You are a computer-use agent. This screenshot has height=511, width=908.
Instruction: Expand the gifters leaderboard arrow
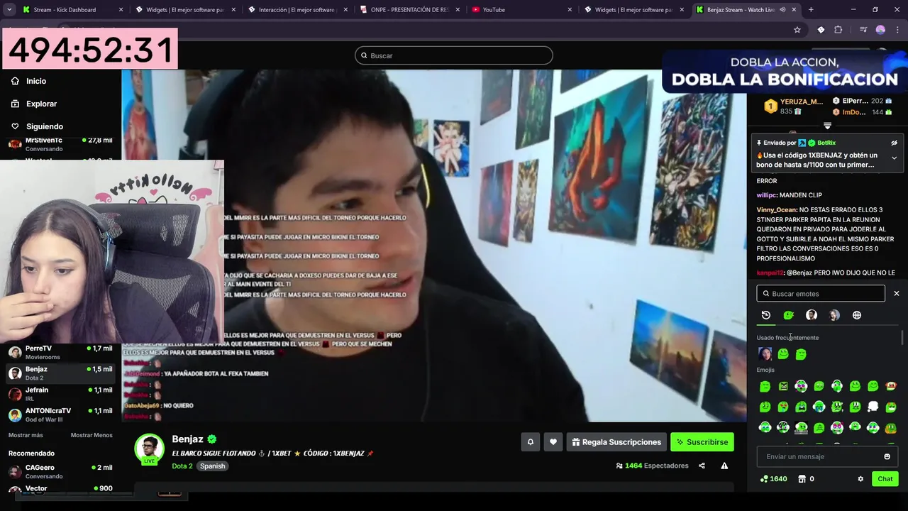[827, 126]
